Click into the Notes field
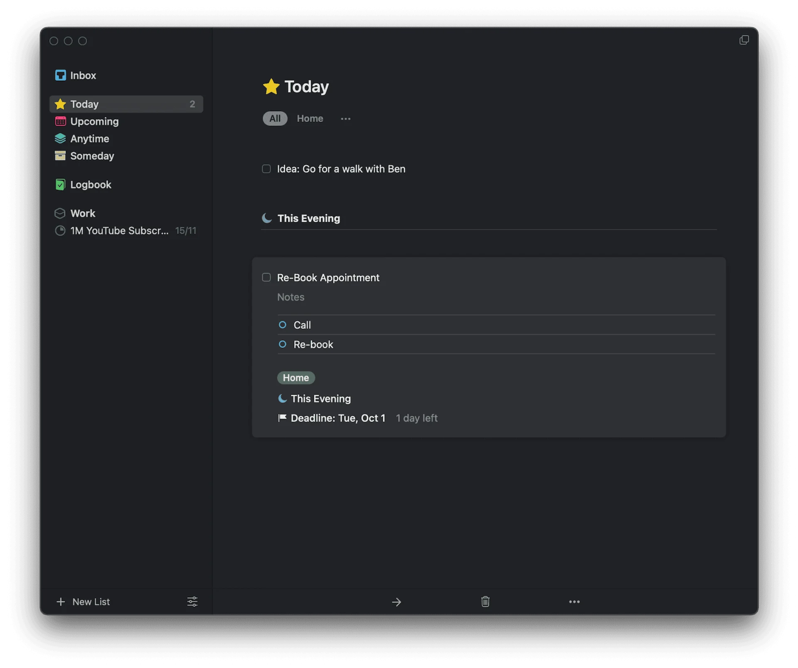Screen dimensions: 798x668 coord(291,297)
